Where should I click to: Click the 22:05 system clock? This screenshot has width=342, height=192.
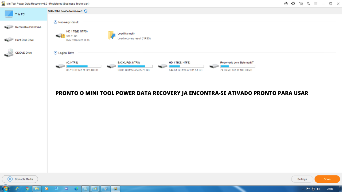(x=330, y=189)
